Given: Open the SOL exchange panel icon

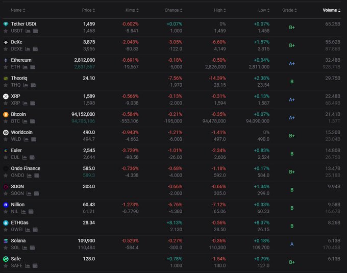Looking at the screenshot, I should [x=32, y=248].
